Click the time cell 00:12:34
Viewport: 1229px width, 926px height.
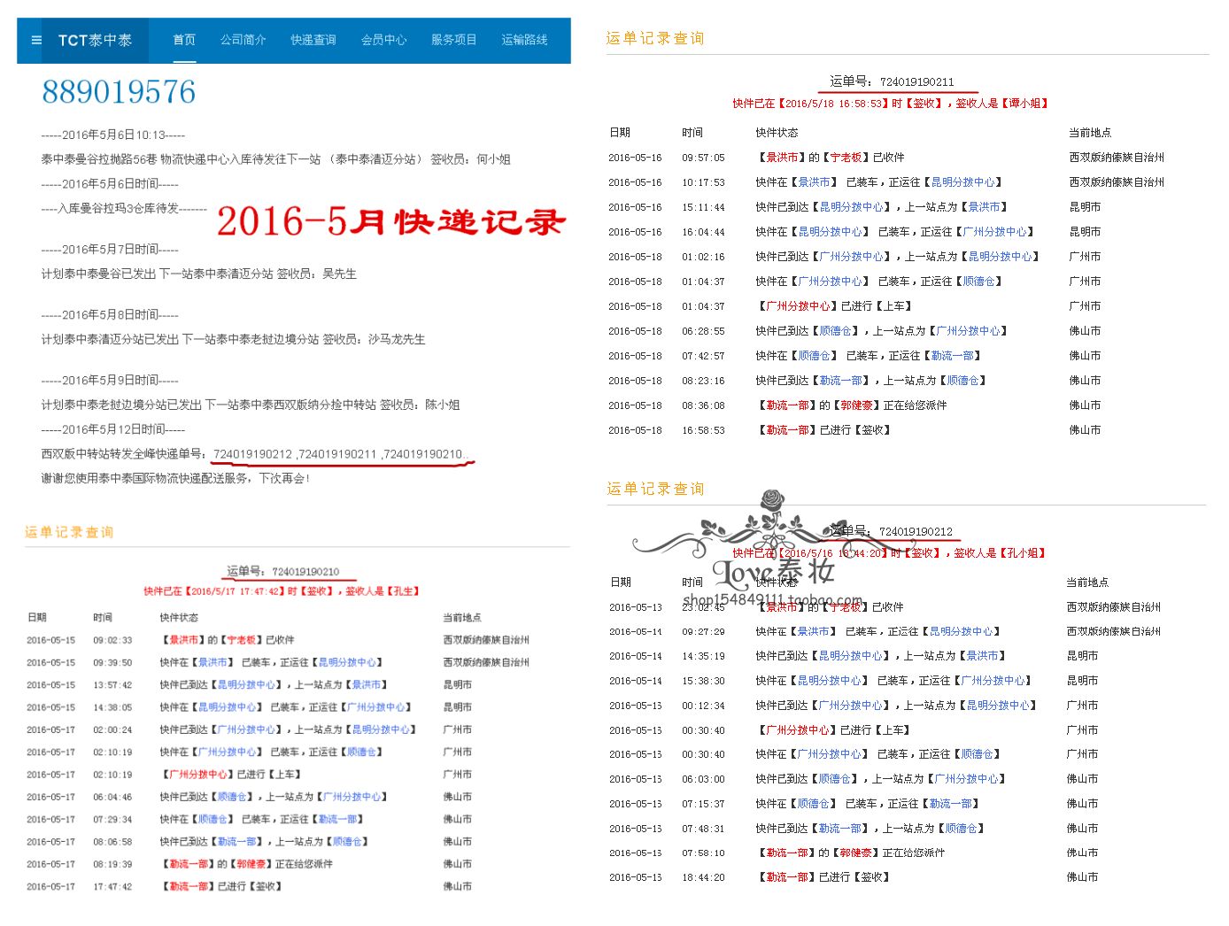703,706
